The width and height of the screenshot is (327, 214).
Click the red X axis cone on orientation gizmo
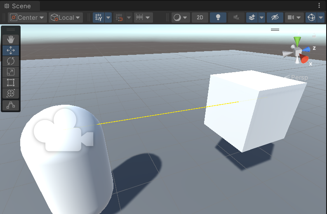304,59
